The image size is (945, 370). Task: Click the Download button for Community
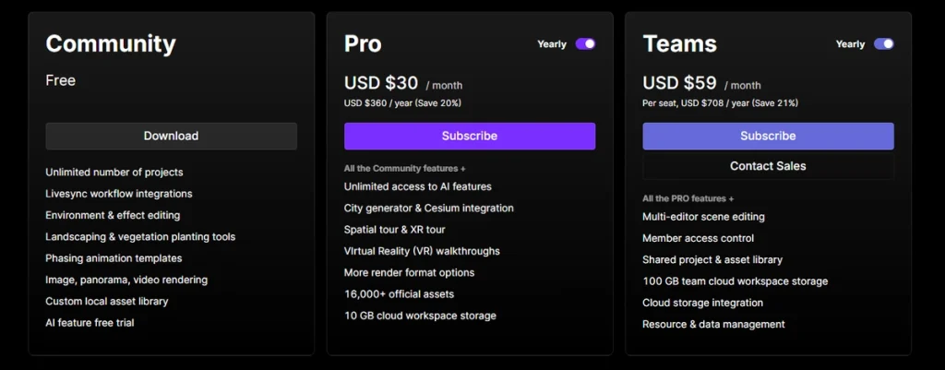tap(171, 137)
